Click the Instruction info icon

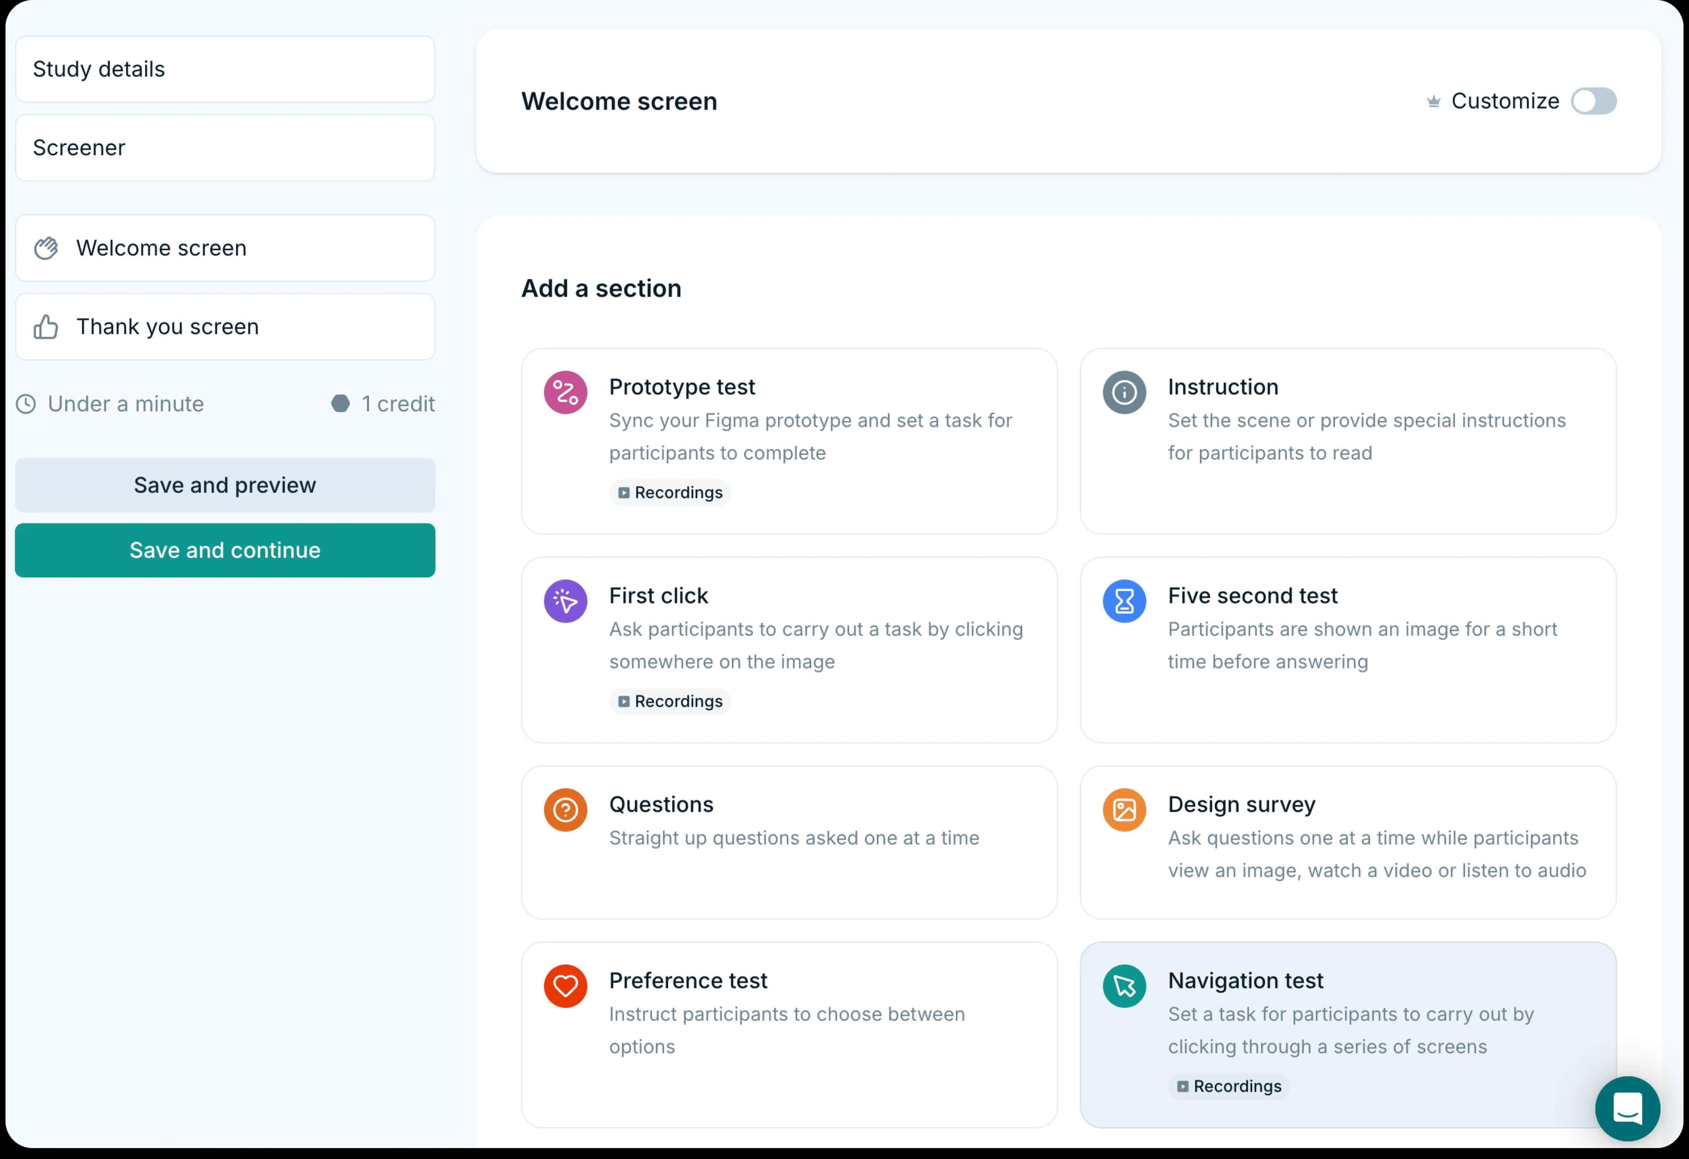[1124, 392]
